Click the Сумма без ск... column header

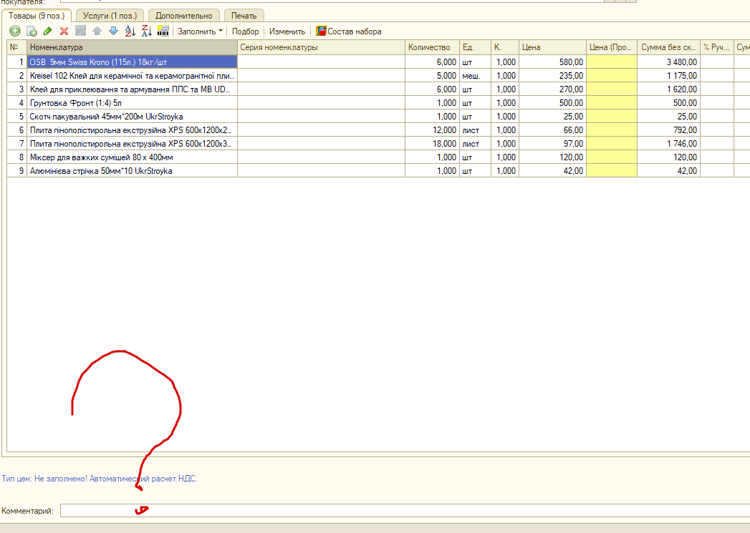(668, 47)
